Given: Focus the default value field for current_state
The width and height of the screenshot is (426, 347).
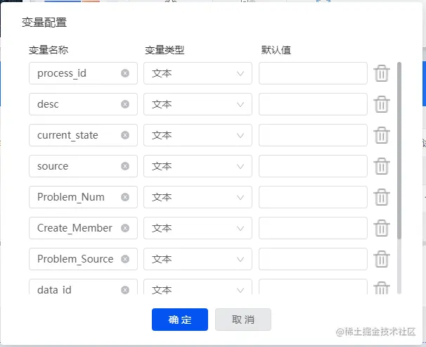Looking at the screenshot, I should tap(313, 135).
